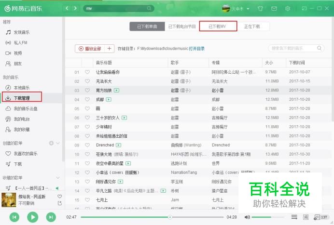
Task: Click the plus button beside 播放全部
Action: tap(109, 49)
